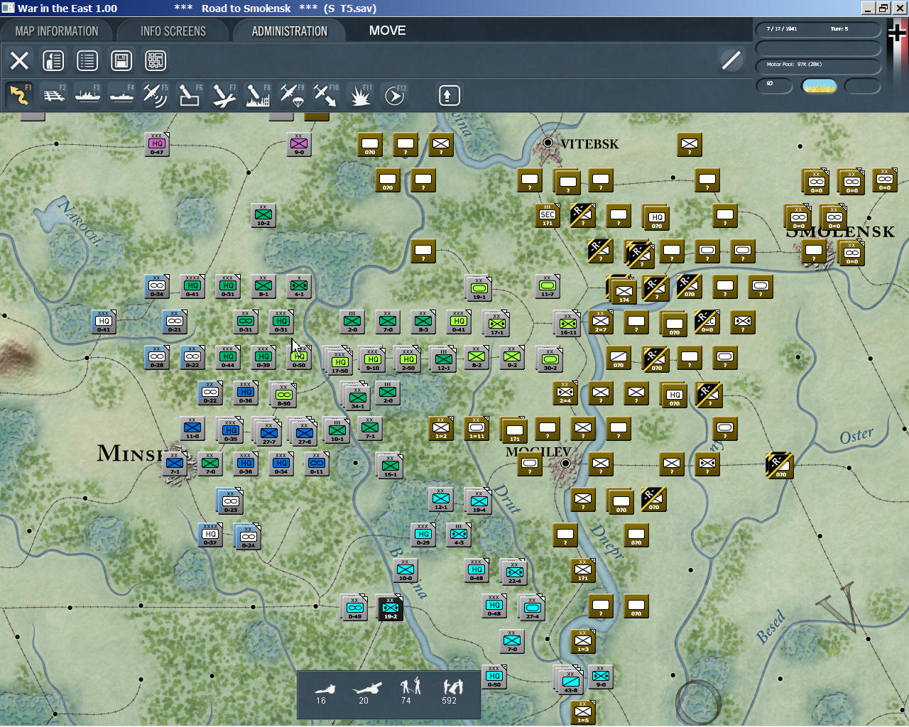Click the Soviet unit labeled 174
Viewport: 909px width, 727px height.
pos(624,291)
